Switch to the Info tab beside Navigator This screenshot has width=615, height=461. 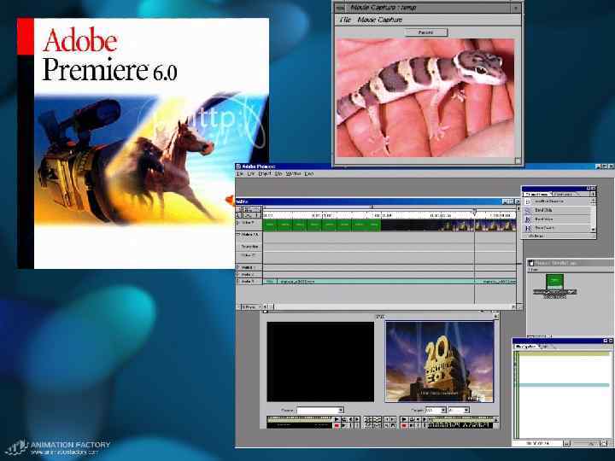tap(543, 347)
